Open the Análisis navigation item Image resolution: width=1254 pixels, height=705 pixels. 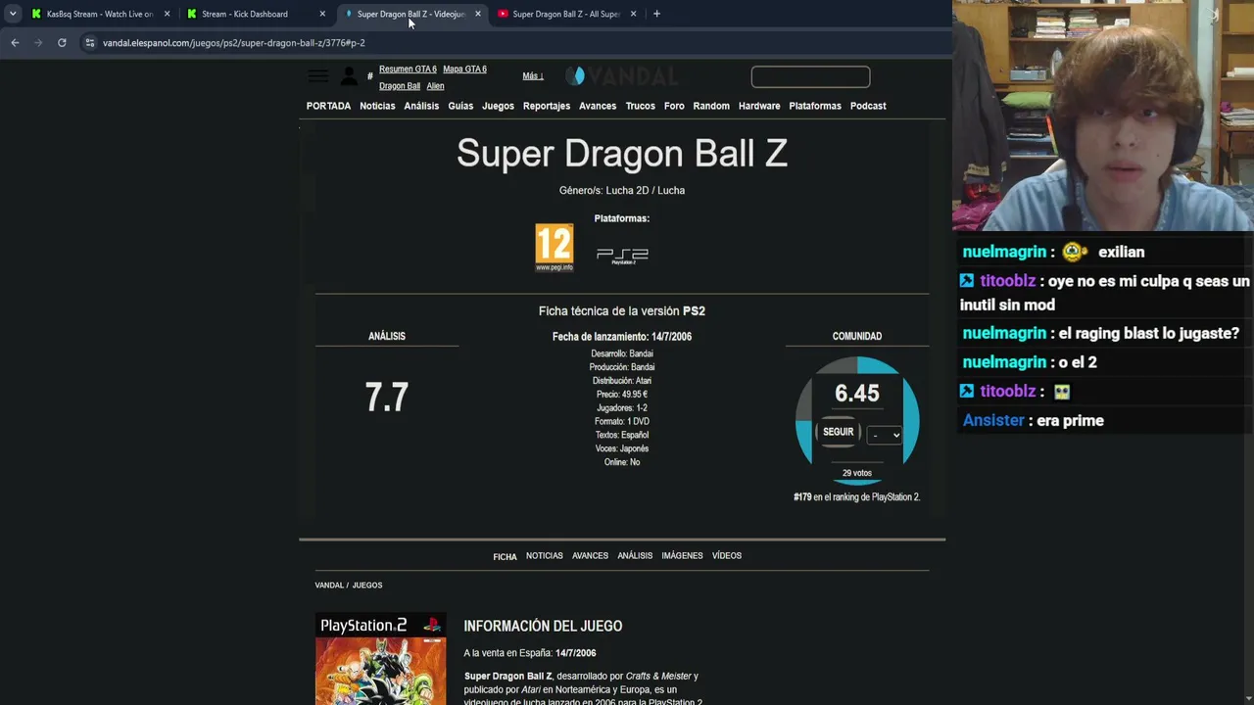[x=421, y=106]
